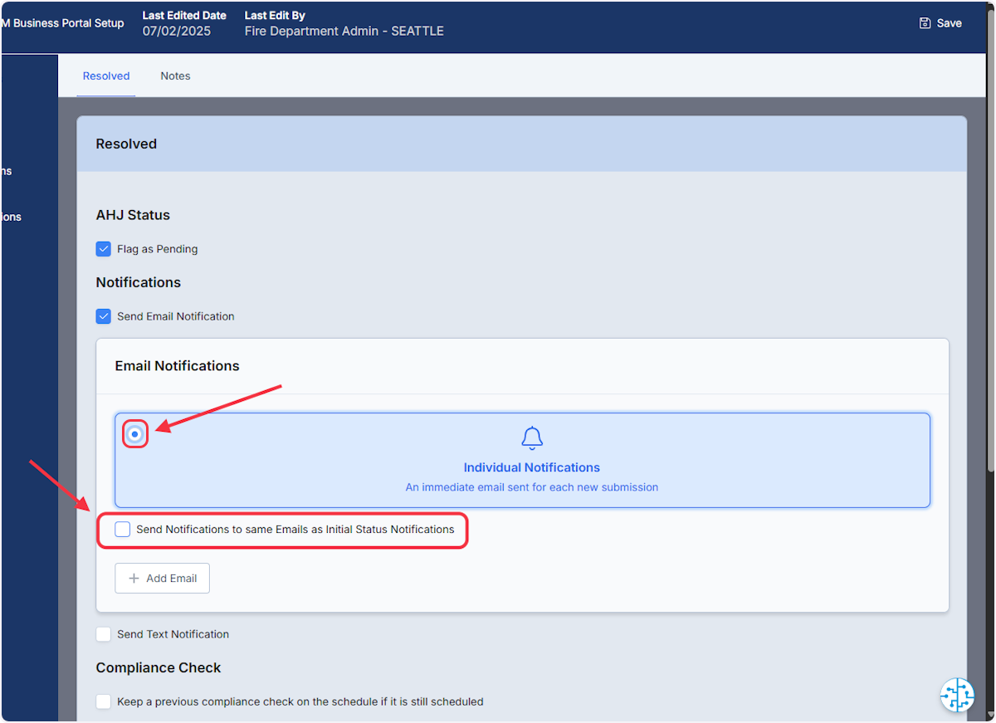996x723 pixels.
Task: Select the Resolved tab
Action: click(106, 76)
